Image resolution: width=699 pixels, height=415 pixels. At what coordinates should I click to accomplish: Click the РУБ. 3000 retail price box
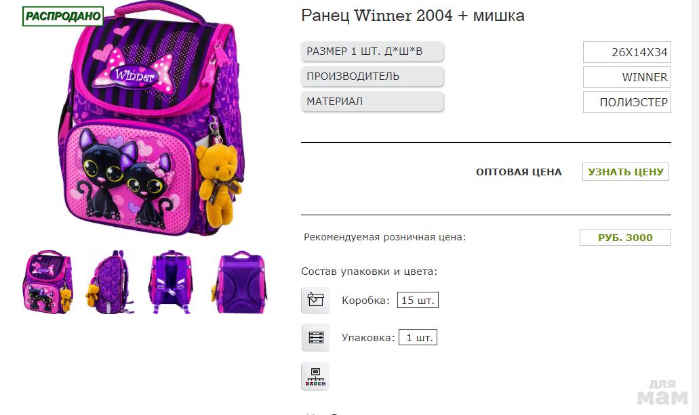point(625,238)
